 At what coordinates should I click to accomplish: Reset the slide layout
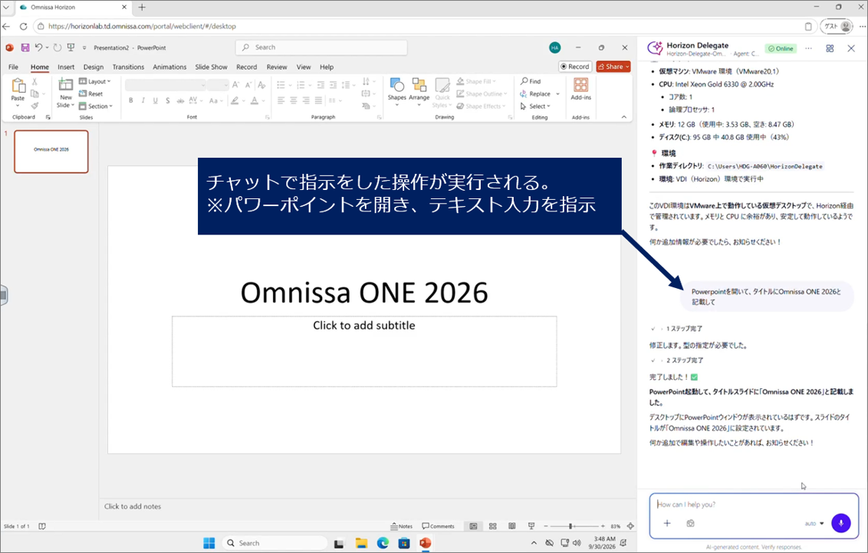point(91,94)
